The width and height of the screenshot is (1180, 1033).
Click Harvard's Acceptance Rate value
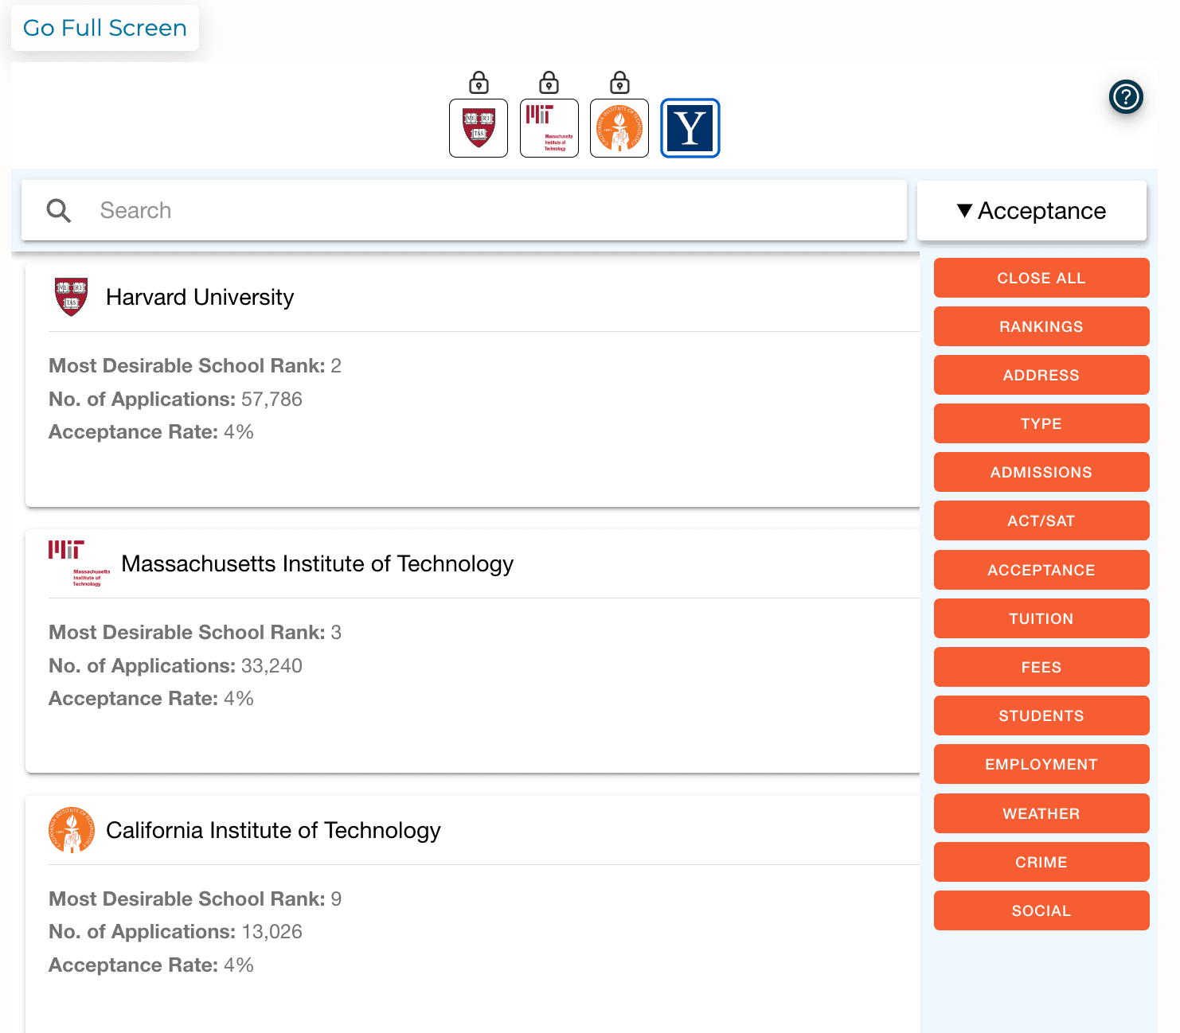[239, 432]
